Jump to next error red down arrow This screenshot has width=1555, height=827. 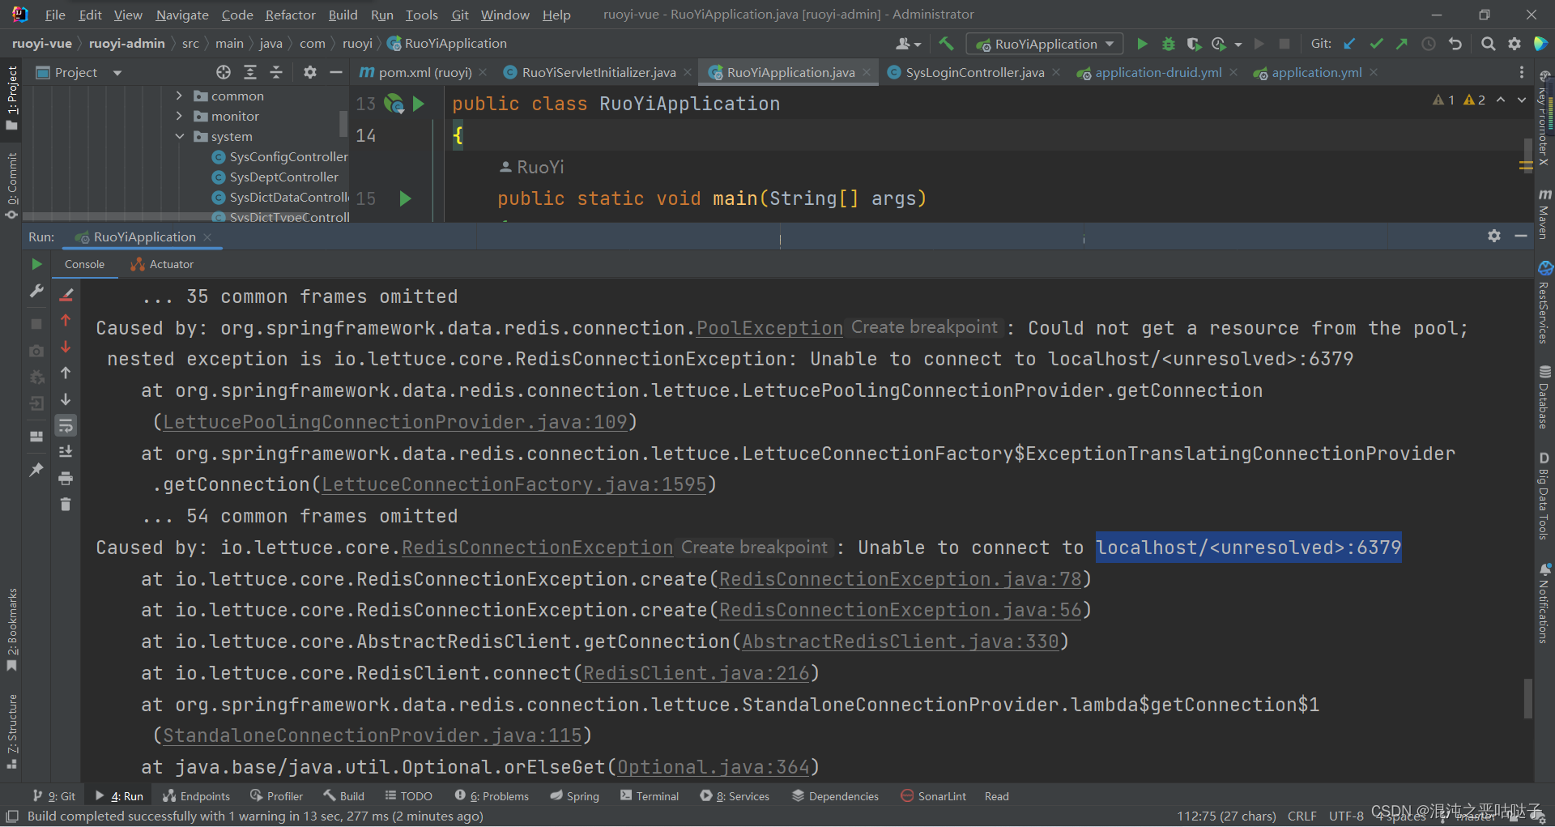pos(66,347)
